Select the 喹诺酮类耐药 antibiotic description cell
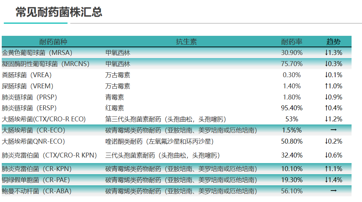Viewport: 362px width, 202px height. point(159,142)
